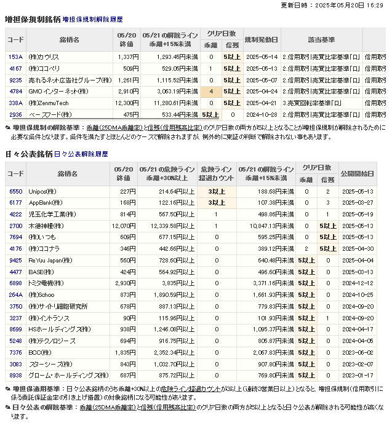
Task: Open stock code 7694 link
Action: pyautogui.click(x=15, y=237)
